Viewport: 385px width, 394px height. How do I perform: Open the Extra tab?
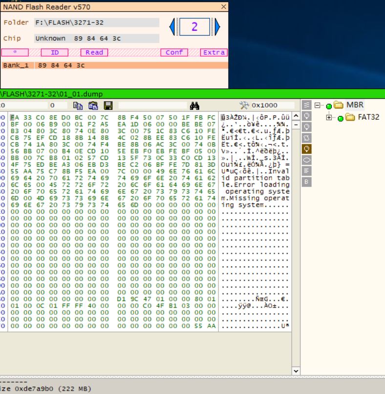click(x=214, y=52)
